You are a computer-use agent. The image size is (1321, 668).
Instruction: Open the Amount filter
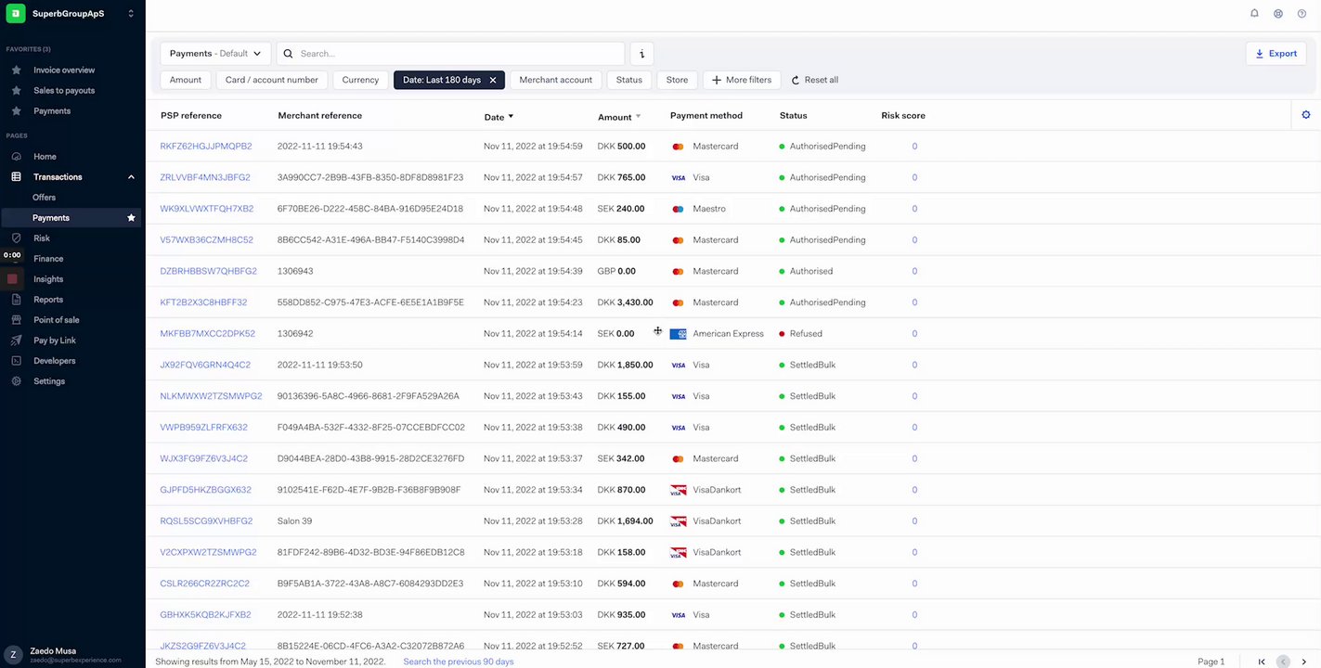(186, 81)
